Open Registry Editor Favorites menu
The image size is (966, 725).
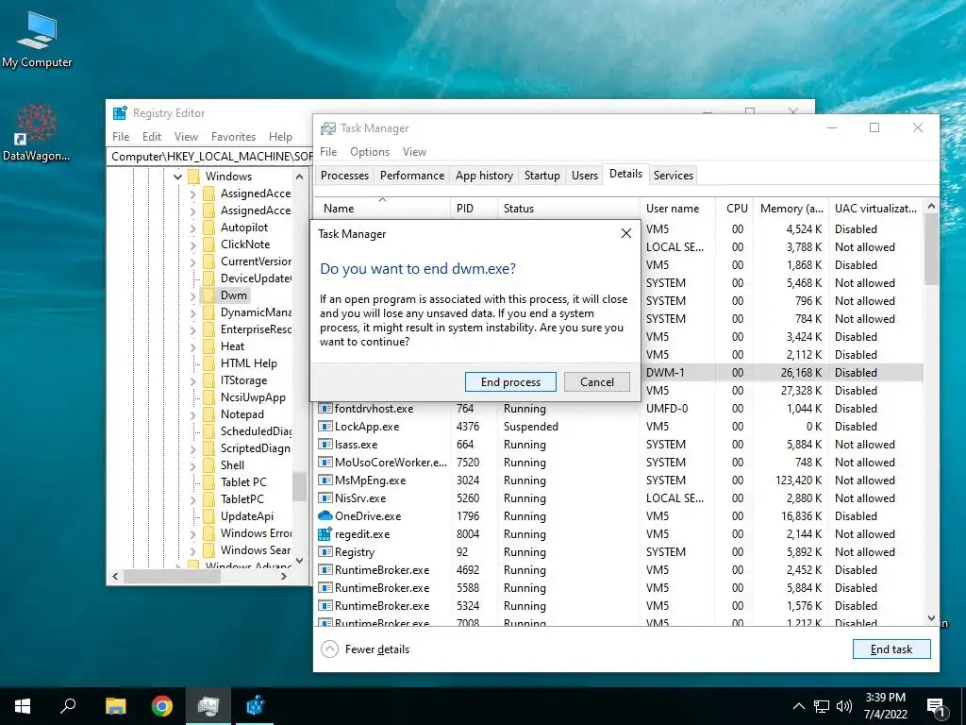[233, 137]
